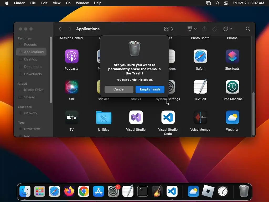
Task: Select the Shortcuts app icon
Action: [x=232, y=56]
